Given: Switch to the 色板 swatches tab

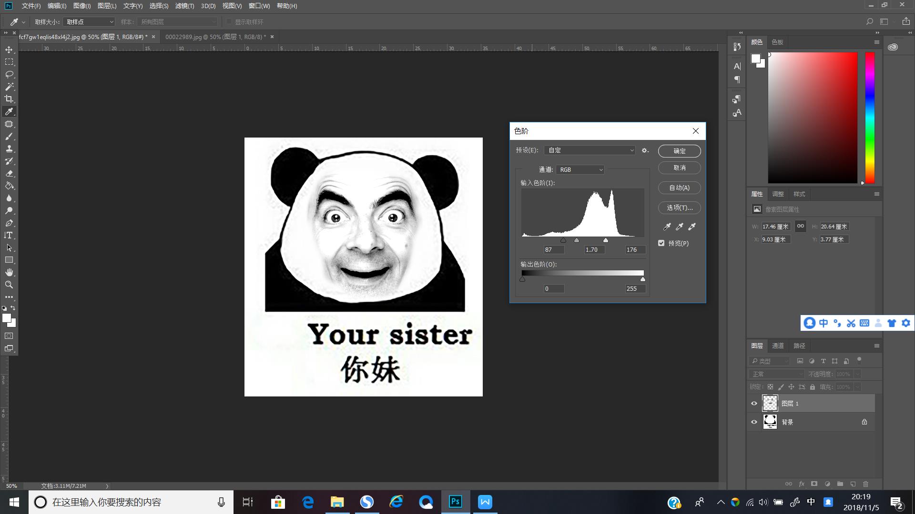Looking at the screenshot, I should [x=777, y=42].
